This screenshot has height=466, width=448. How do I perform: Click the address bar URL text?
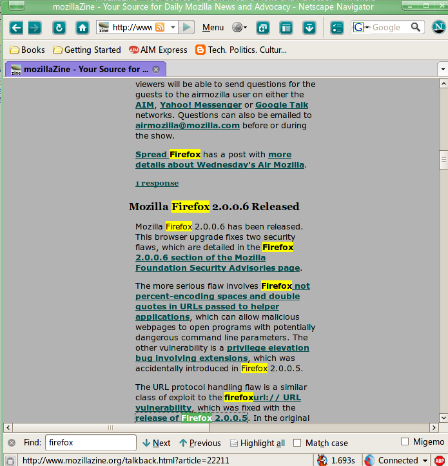132,28
